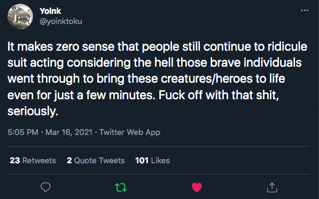Screen dimensions: 319x199
Task: Open the Twitter Web App source link
Action: 130,132
